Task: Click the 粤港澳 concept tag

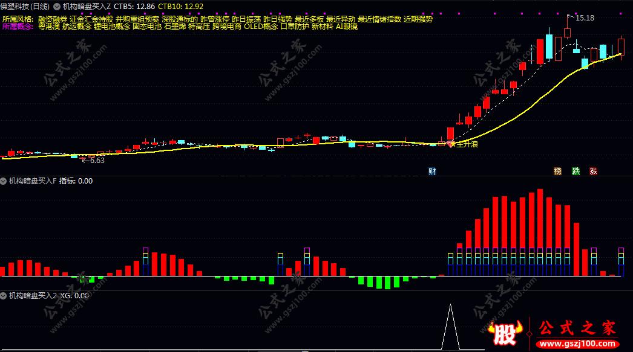Action: [x=49, y=26]
